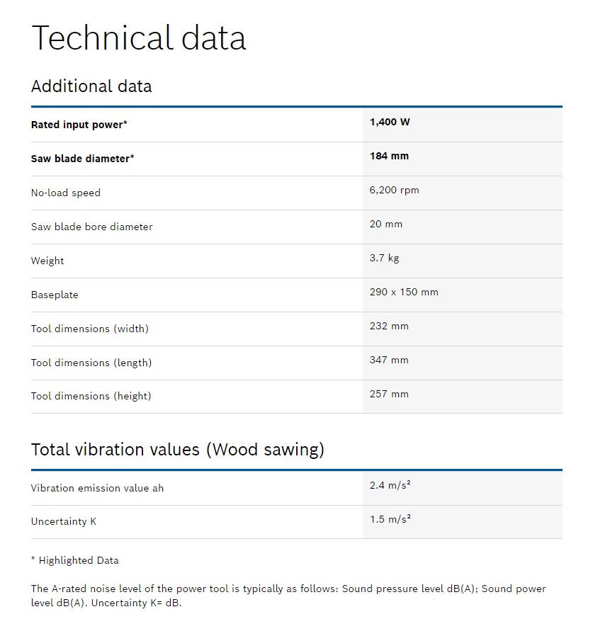The height and width of the screenshot is (636, 593).
Task: Click the Uncertainty K row label
Action: click(x=64, y=521)
